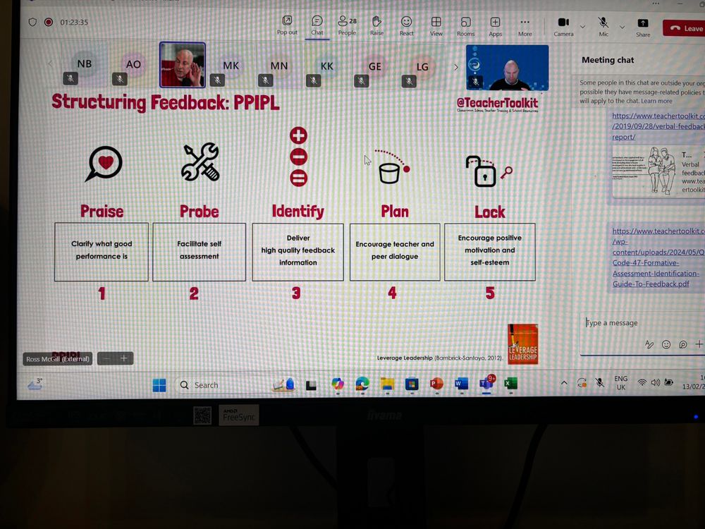Open the Apps menu in Teams
This screenshot has height=529, width=705.
495,27
